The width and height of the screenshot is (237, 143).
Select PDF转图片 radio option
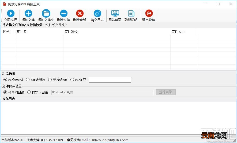(36, 80)
